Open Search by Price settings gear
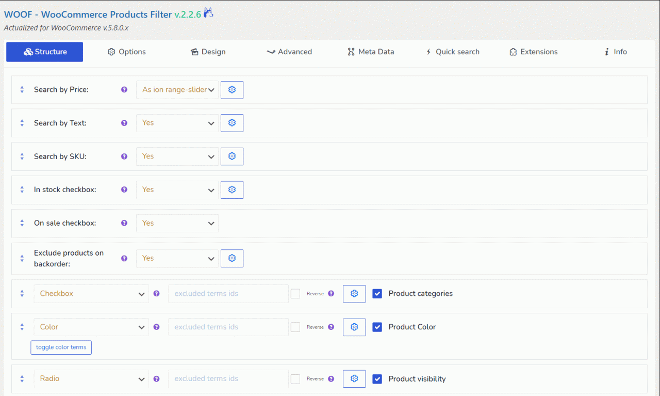Screen dimensions: 660x396 tap(232, 89)
